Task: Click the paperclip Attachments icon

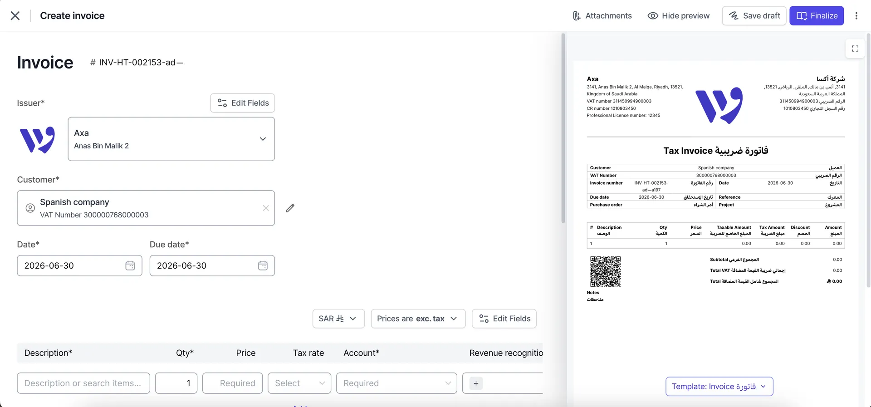Action: [x=576, y=16]
